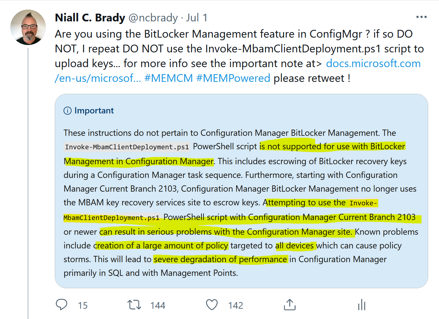
Task: Open the three-dot more options menu
Action: [x=421, y=17]
